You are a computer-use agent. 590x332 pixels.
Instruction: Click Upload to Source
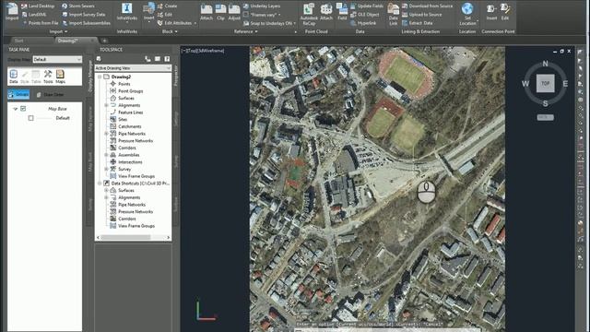pyautogui.click(x=422, y=15)
